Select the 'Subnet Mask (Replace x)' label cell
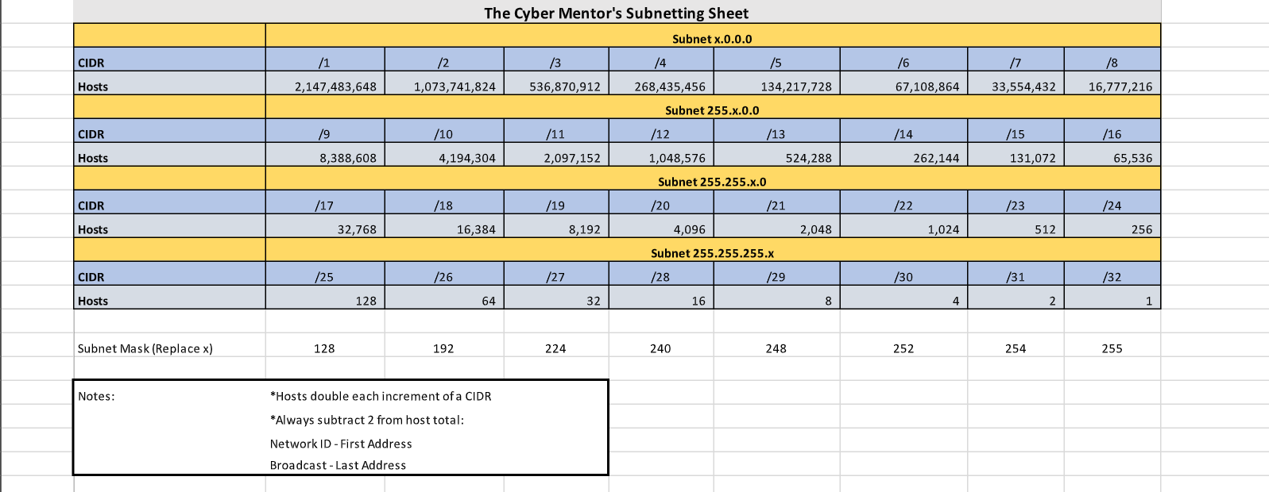Viewport: 1269px width, 492px height. [x=145, y=348]
